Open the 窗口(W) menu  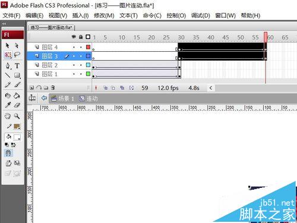pyautogui.click(x=225, y=15)
